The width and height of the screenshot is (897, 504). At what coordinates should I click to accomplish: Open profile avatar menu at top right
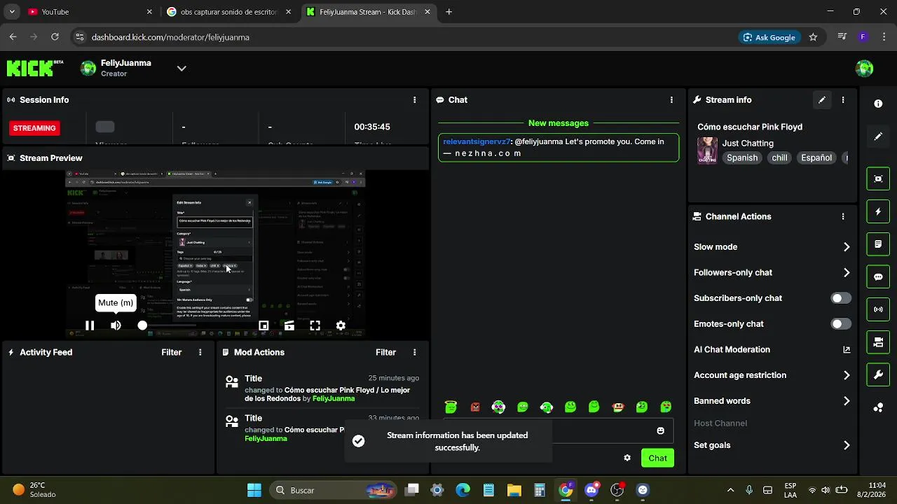[865, 68]
